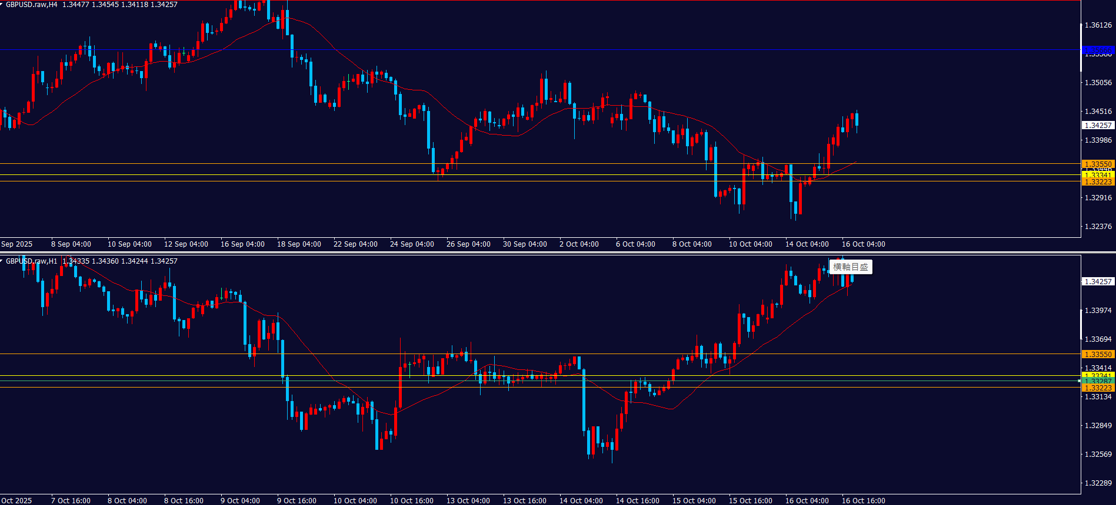The image size is (1116, 505).
Task: Click the 10 Oct 16:00 label on H1 time axis
Action: point(411,501)
